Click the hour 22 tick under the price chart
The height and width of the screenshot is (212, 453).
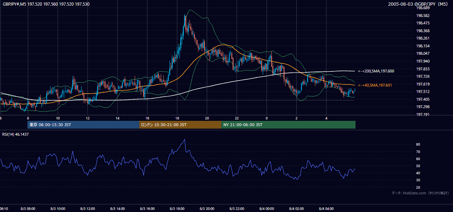click(236, 118)
